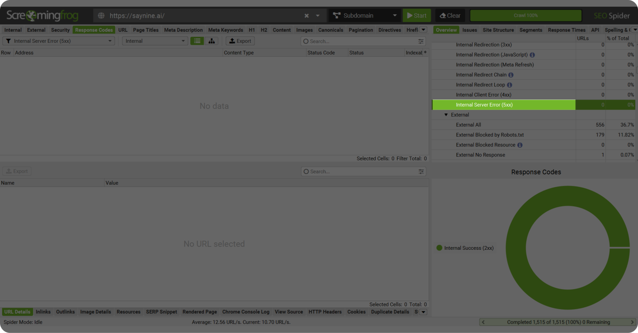The width and height of the screenshot is (638, 333).
Task: Open the URL history dropdown arrow
Action: coord(318,16)
